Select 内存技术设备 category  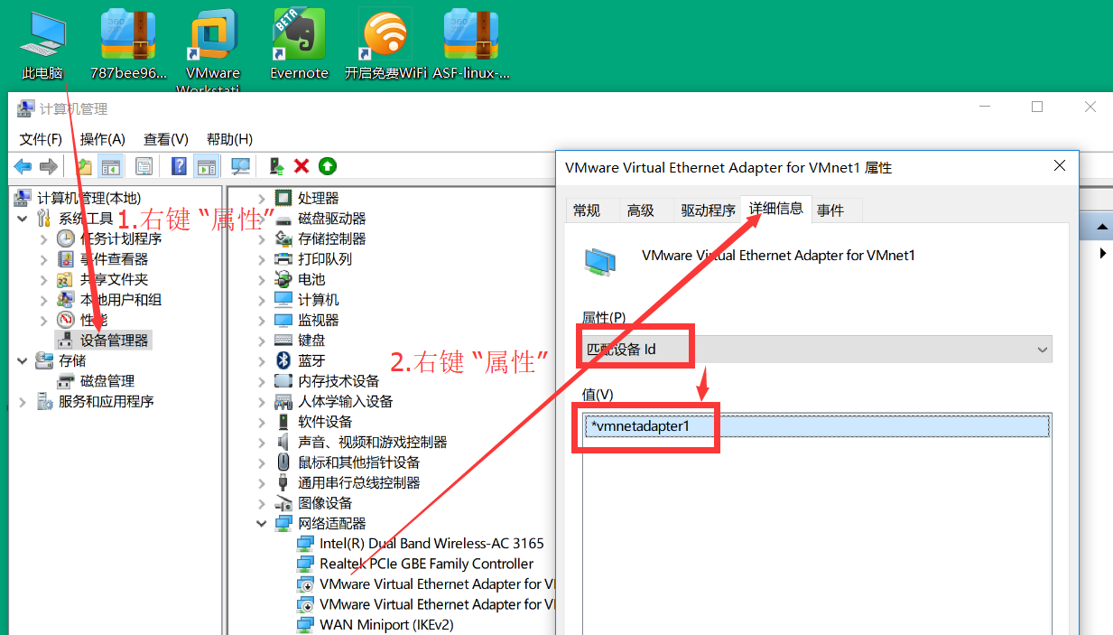339,381
